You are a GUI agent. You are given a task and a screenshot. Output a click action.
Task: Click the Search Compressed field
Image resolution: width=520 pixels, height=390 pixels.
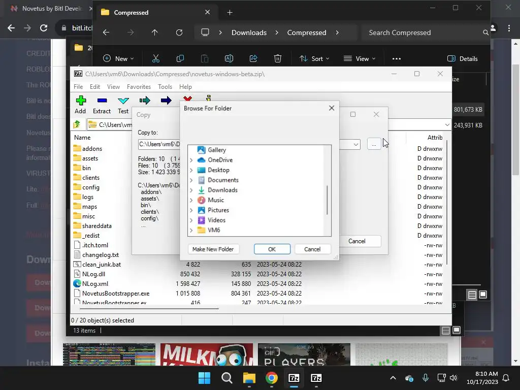click(426, 32)
